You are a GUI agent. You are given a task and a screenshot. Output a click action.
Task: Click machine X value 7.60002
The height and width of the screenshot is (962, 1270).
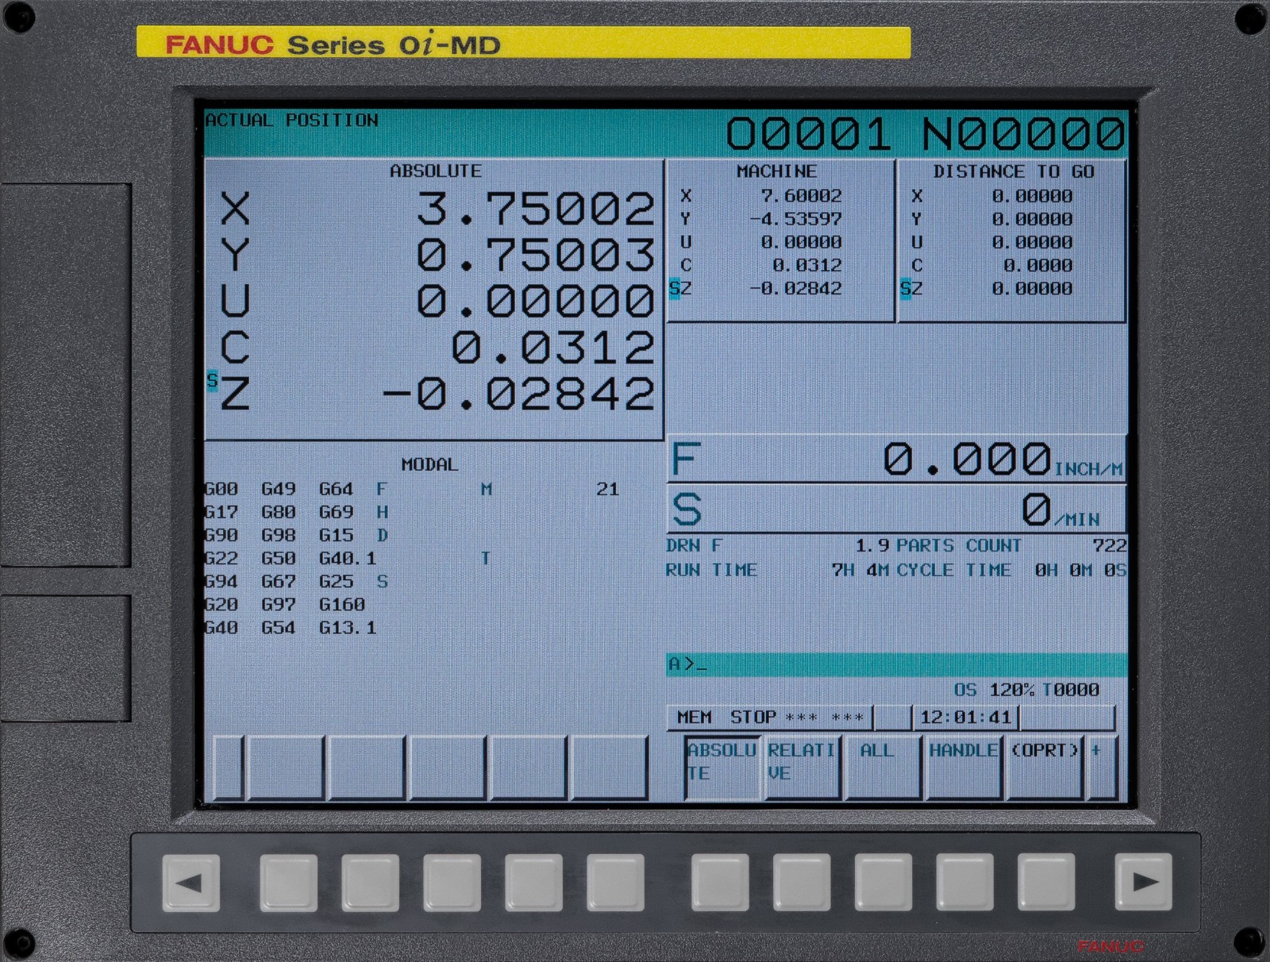[x=801, y=195]
